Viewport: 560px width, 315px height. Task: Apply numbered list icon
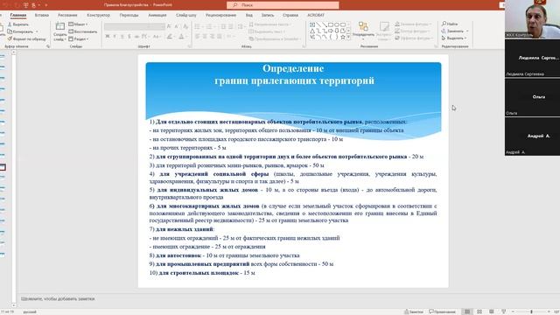click(209, 26)
